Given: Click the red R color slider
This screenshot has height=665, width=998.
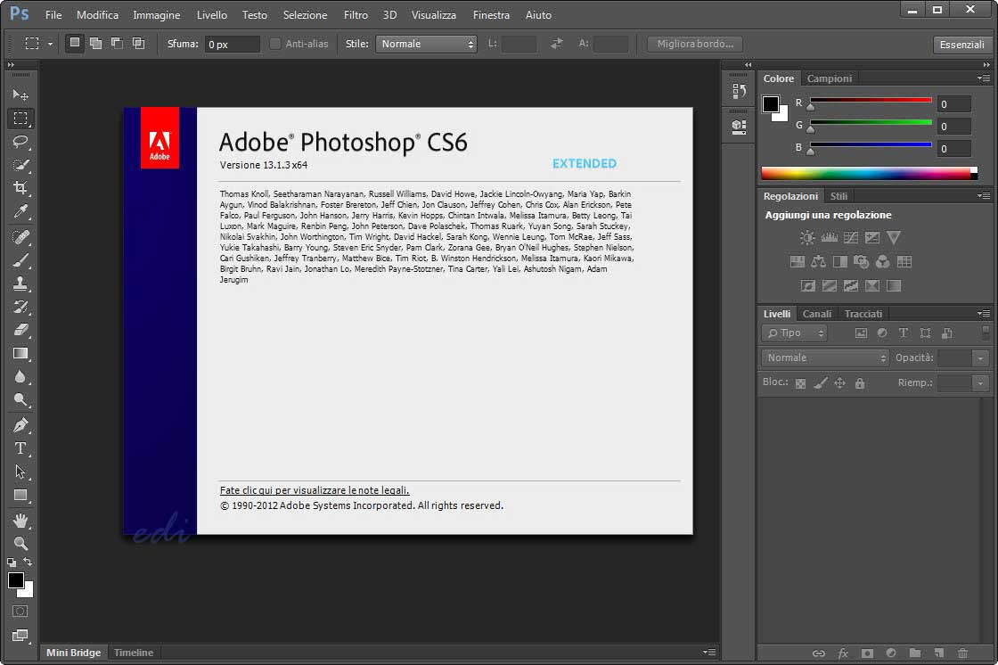Looking at the screenshot, I should [x=871, y=100].
